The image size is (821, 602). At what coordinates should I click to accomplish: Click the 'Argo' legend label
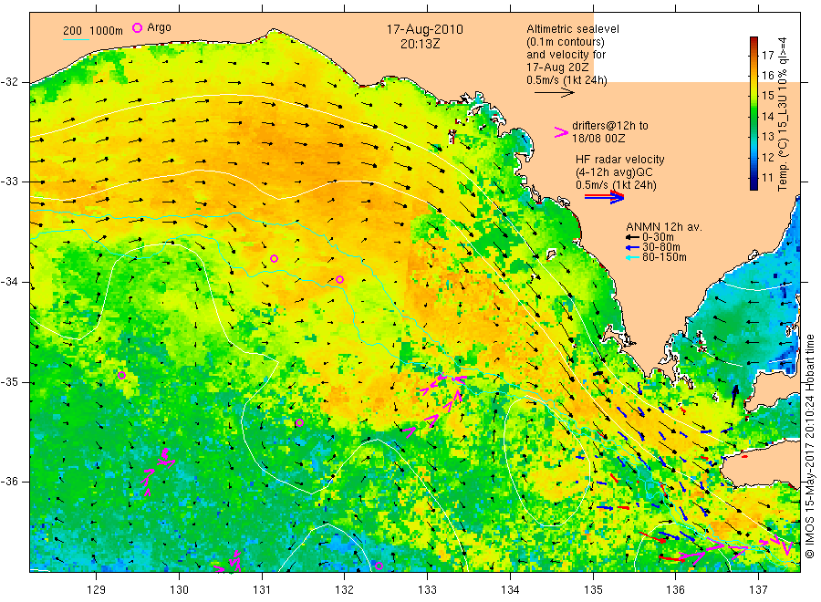tap(159, 27)
